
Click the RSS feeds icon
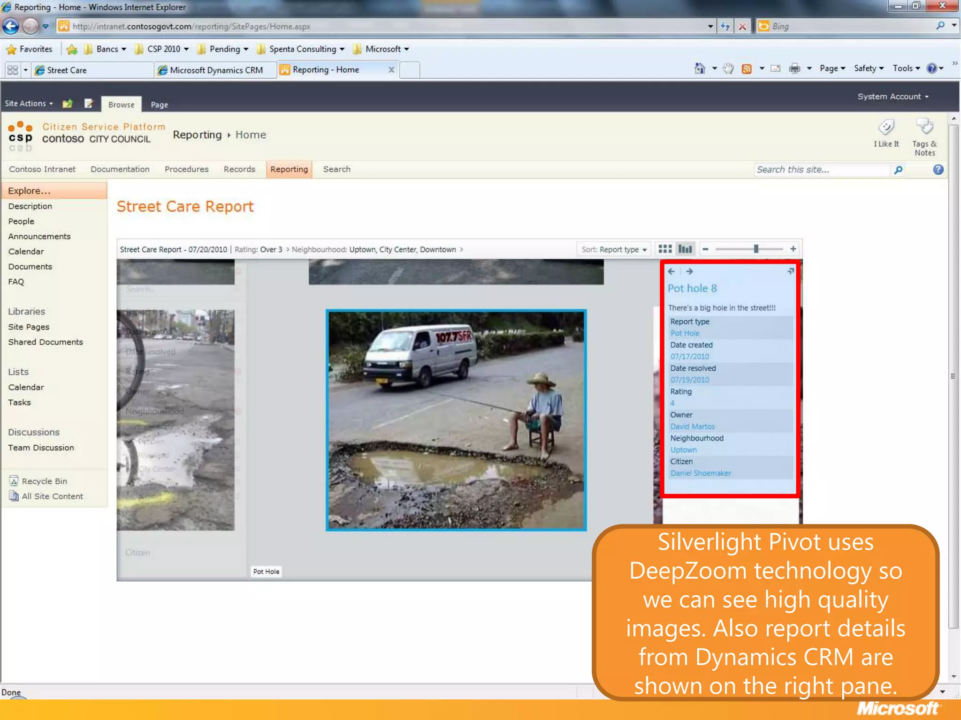pos(746,69)
